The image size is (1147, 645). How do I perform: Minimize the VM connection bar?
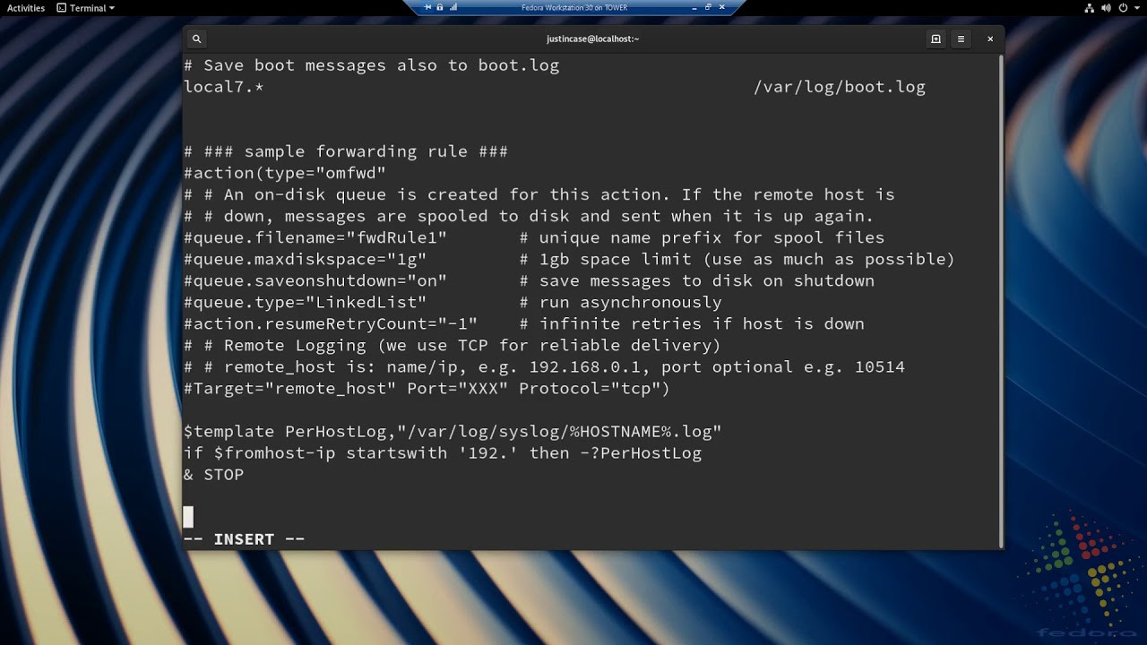[693, 7]
